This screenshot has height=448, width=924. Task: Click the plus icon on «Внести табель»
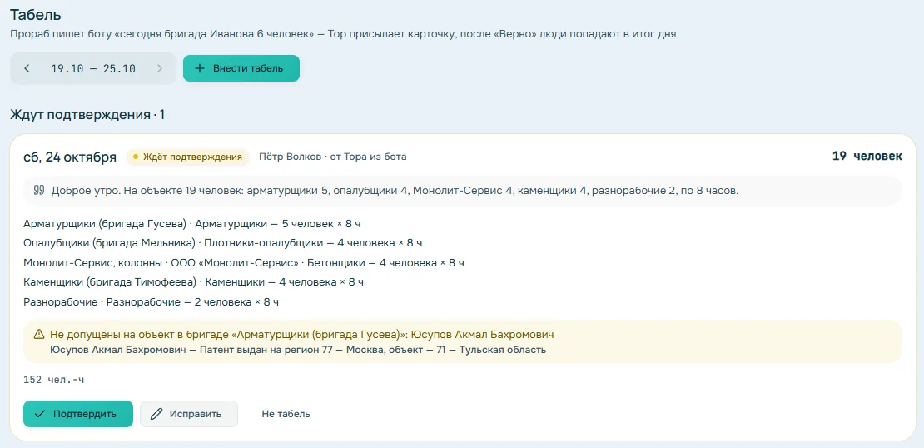[200, 68]
